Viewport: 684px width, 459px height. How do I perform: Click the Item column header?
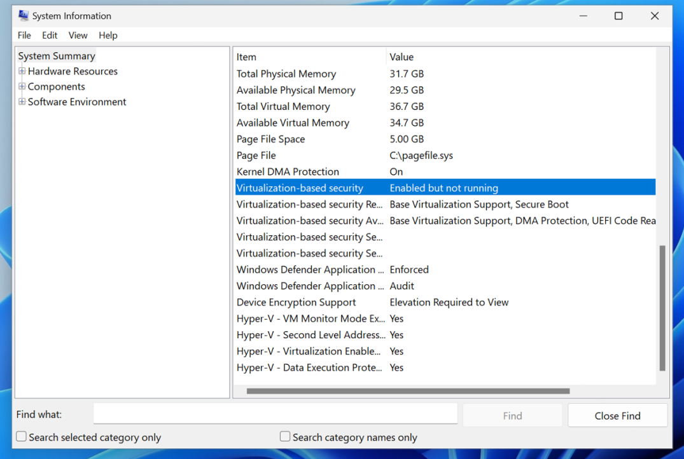246,57
